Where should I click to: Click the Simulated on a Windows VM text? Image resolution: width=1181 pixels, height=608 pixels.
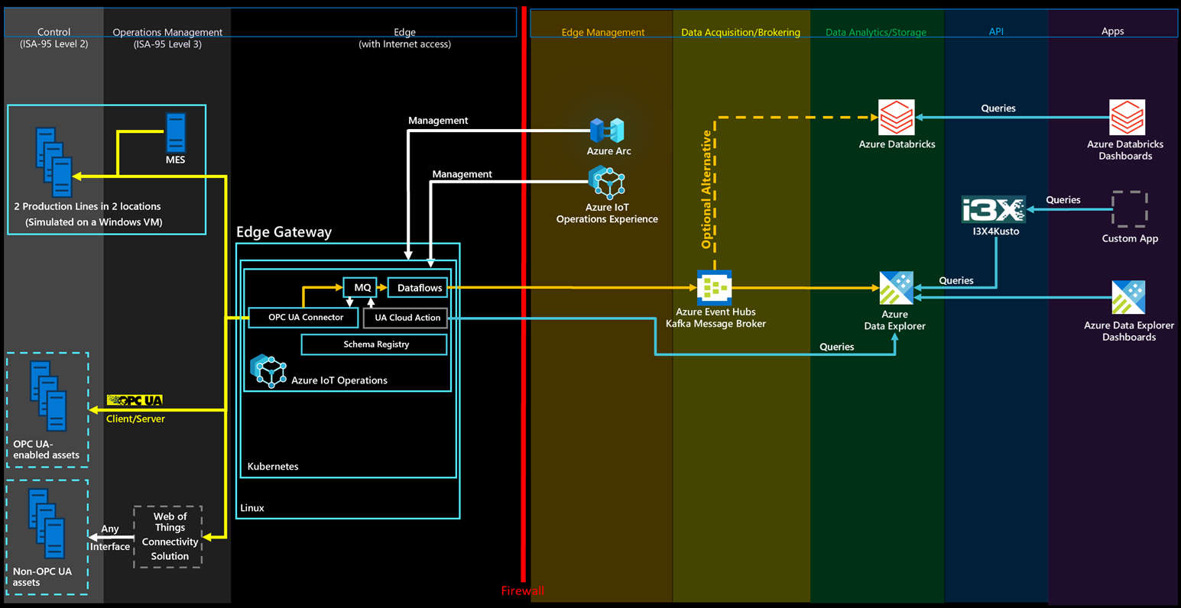pyautogui.click(x=93, y=222)
